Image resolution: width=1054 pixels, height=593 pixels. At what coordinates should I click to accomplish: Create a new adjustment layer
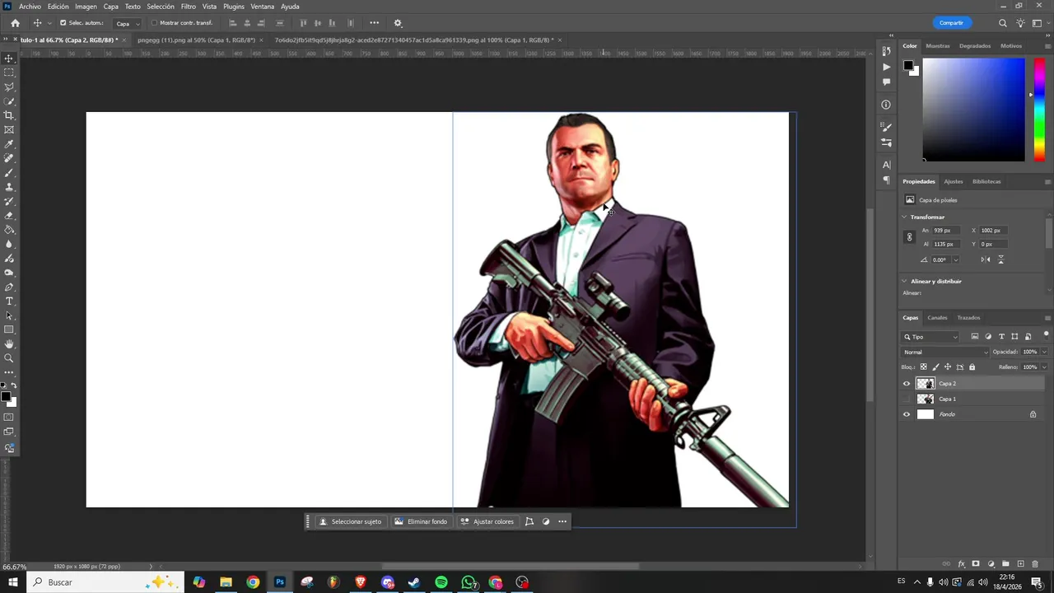(991, 564)
